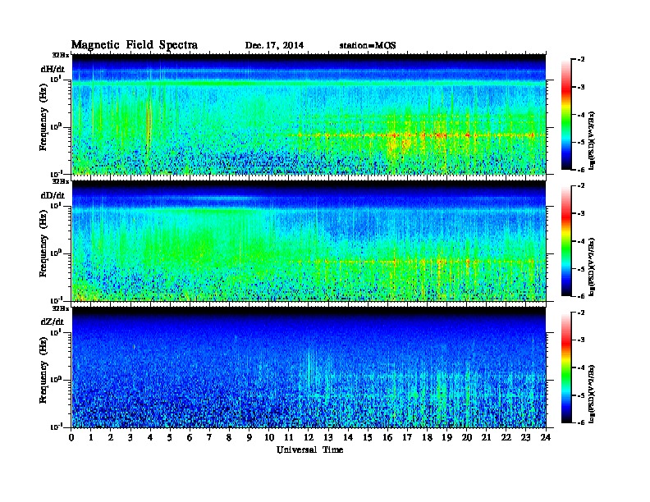Screen dimensions: 650x502
Task: Click hour tick '0' on the time axis
Action: point(71,438)
